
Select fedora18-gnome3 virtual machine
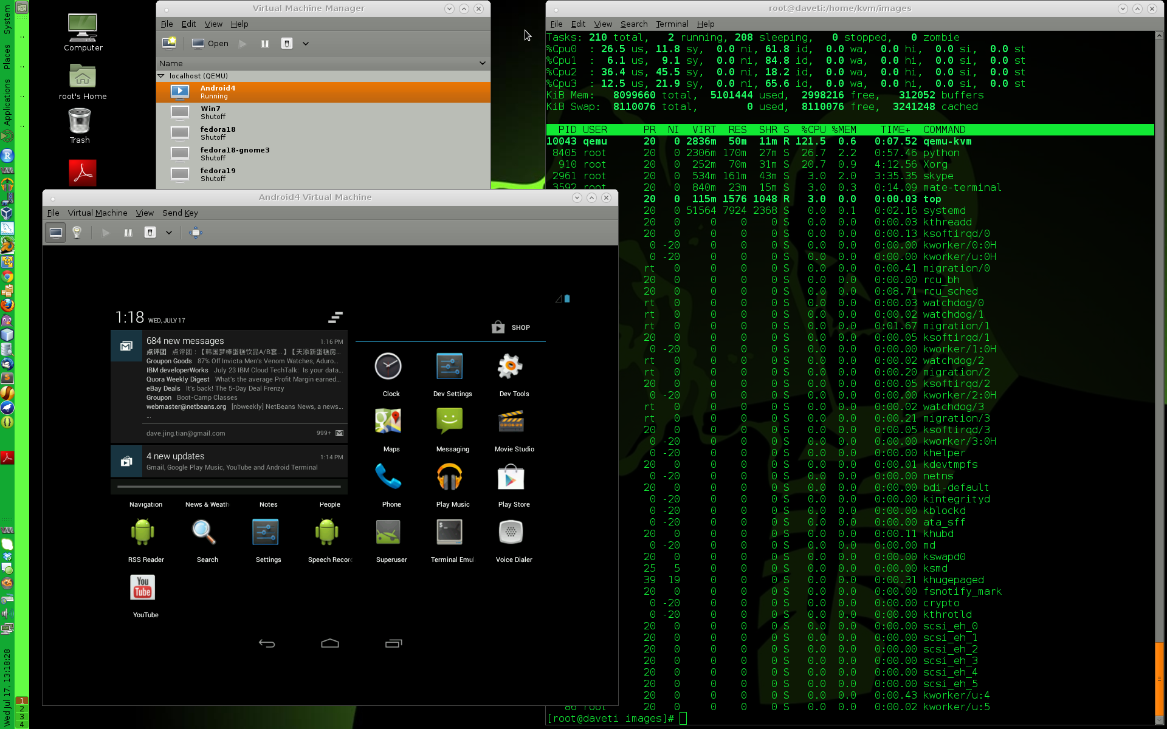point(323,154)
